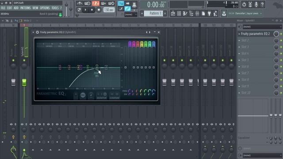Open the mixer input (none) dropdown

[x=262, y=27]
